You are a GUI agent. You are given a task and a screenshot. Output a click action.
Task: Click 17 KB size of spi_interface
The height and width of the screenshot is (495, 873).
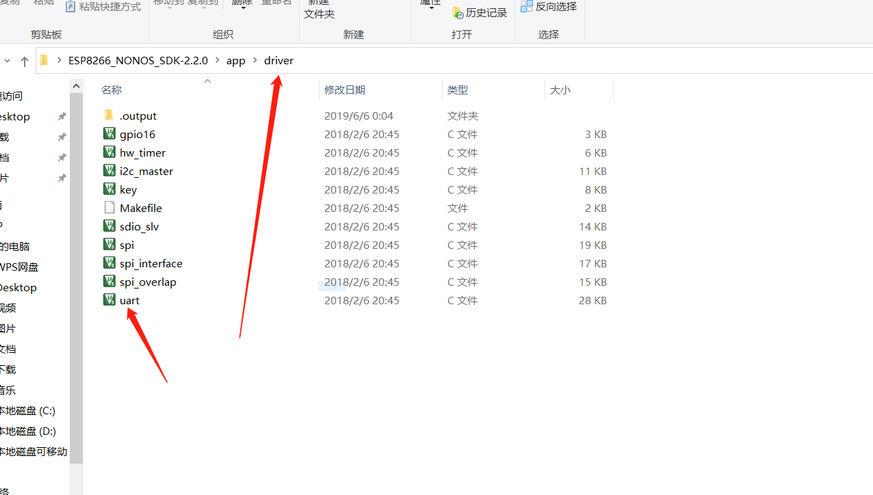pos(592,263)
